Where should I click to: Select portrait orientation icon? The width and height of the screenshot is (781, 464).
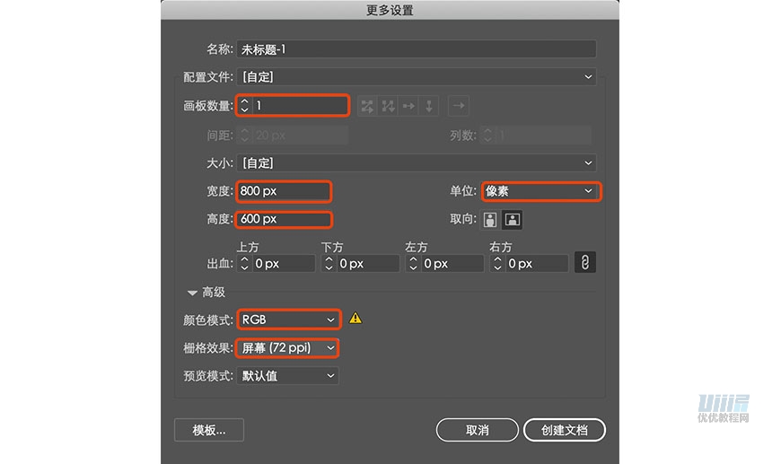[490, 220]
